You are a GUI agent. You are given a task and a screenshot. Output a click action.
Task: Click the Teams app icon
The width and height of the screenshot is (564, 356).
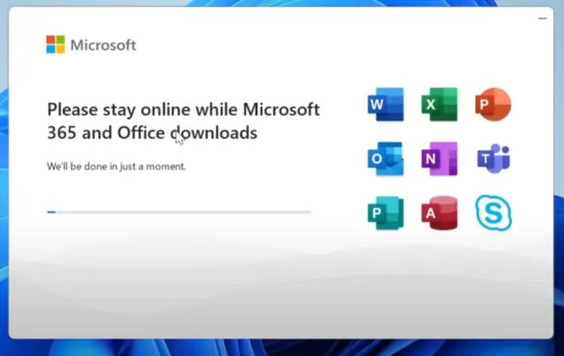click(493, 159)
